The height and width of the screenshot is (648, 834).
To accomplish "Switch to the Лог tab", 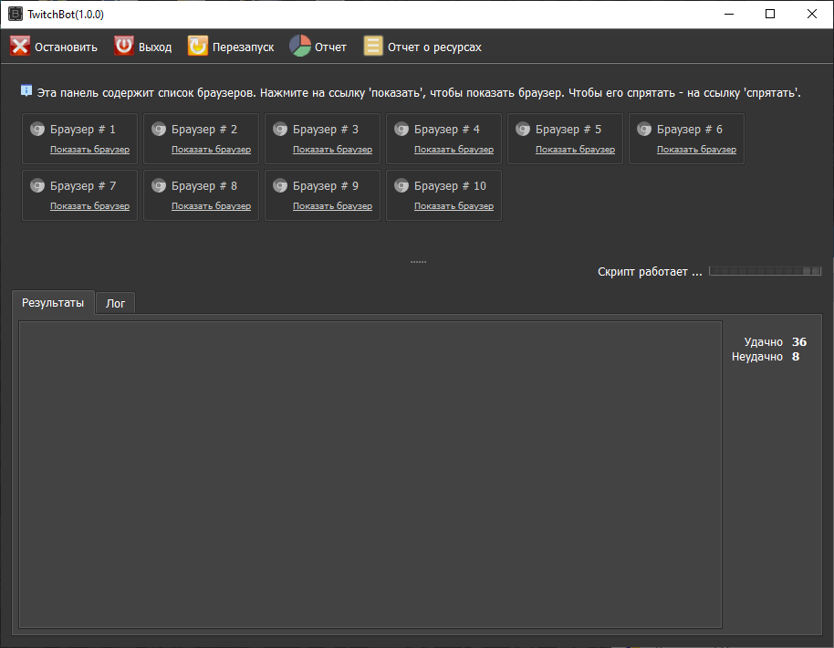I will click(x=115, y=303).
